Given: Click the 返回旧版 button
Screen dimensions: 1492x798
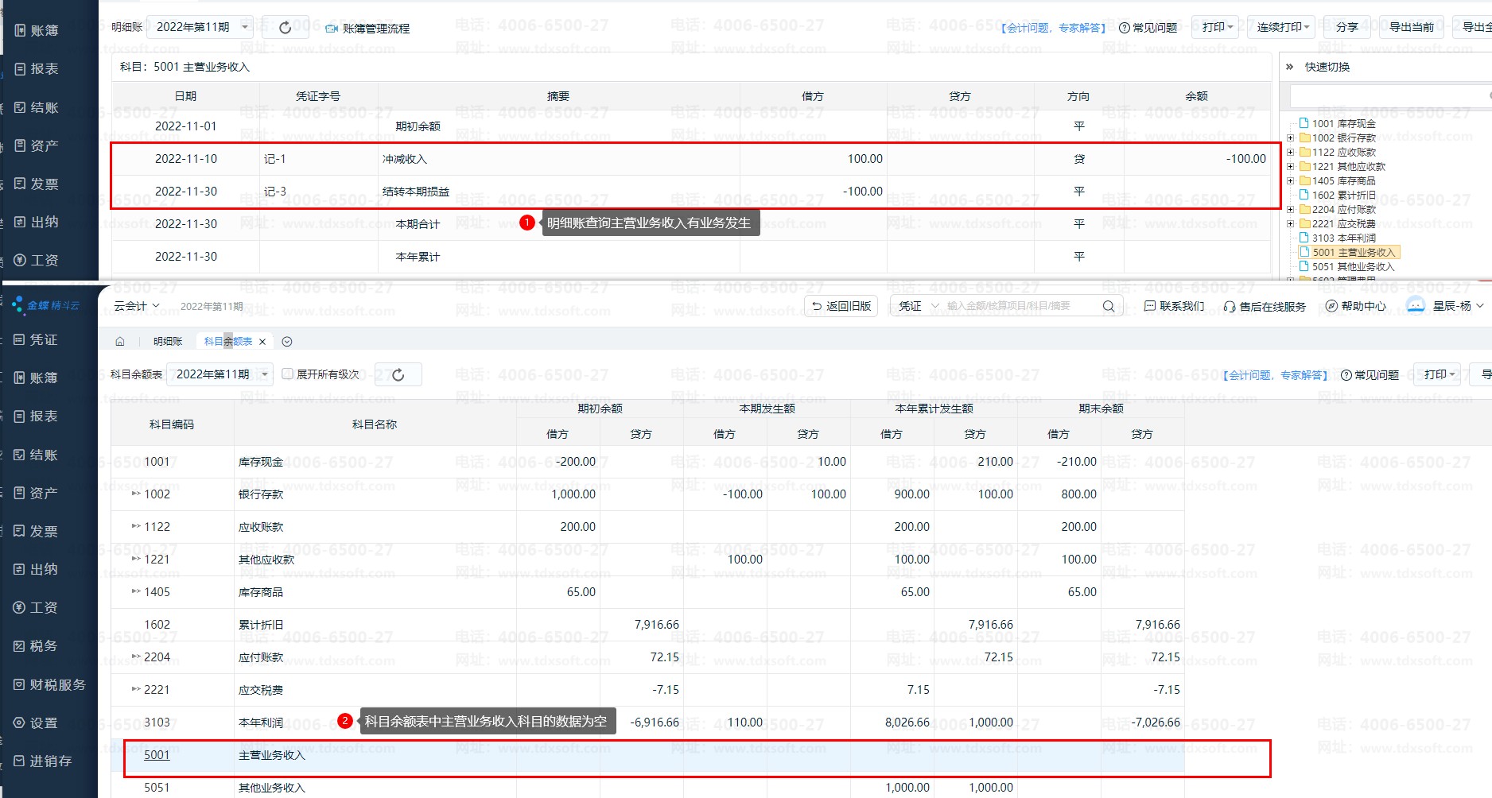Looking at the screenshot, I should tap(841, 306).
